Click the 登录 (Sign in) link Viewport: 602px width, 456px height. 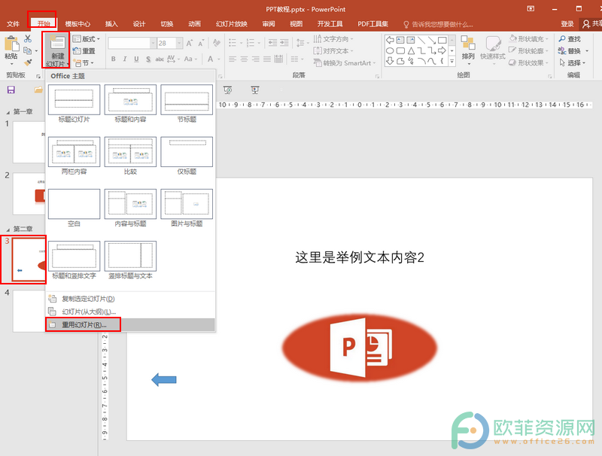coord(567,24)
